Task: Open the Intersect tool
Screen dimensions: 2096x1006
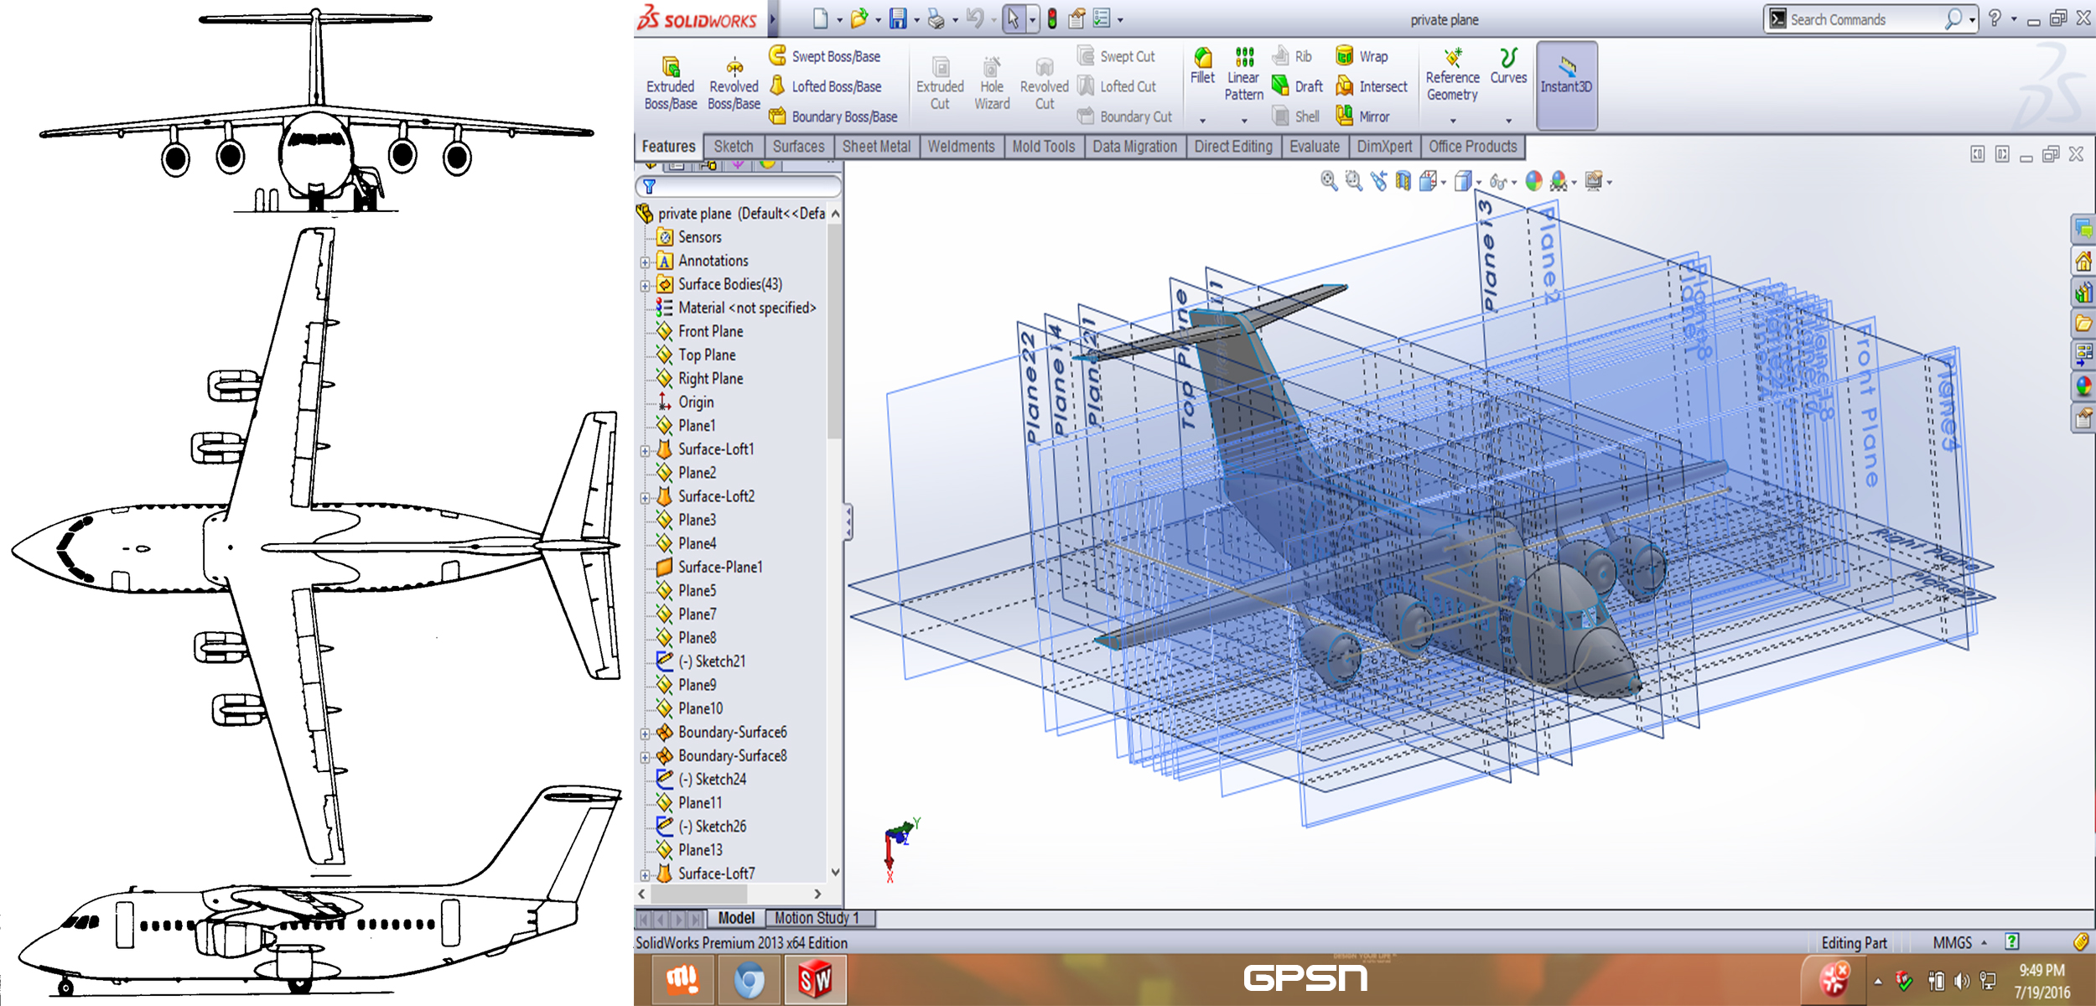Action: [x=1371, y=86]
